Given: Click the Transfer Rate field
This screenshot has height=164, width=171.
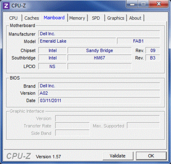Looking at the screenshot, I should click(x=72, y=126).
